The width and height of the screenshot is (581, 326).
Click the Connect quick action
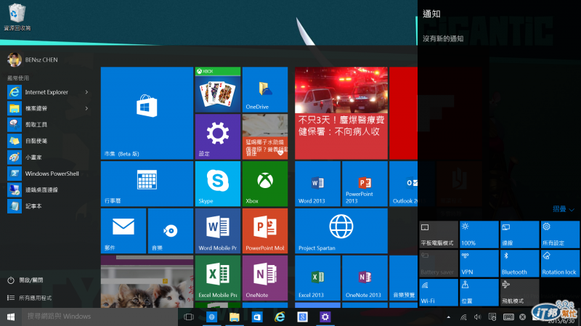click(519, 234)
